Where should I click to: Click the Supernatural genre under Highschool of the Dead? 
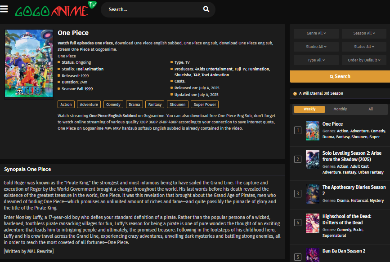pyautogui.click(x=334, y=236)
